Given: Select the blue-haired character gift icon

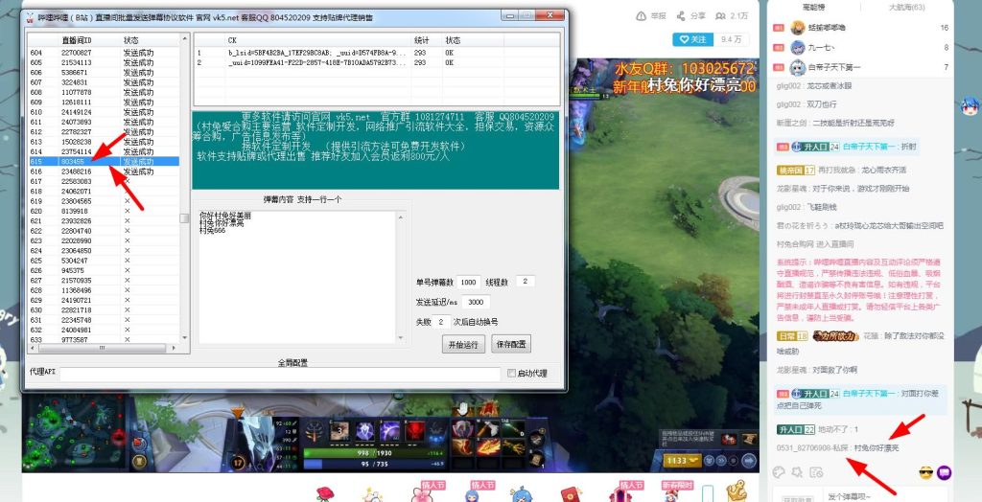Looking at the screenshot, I should [522, 494].
